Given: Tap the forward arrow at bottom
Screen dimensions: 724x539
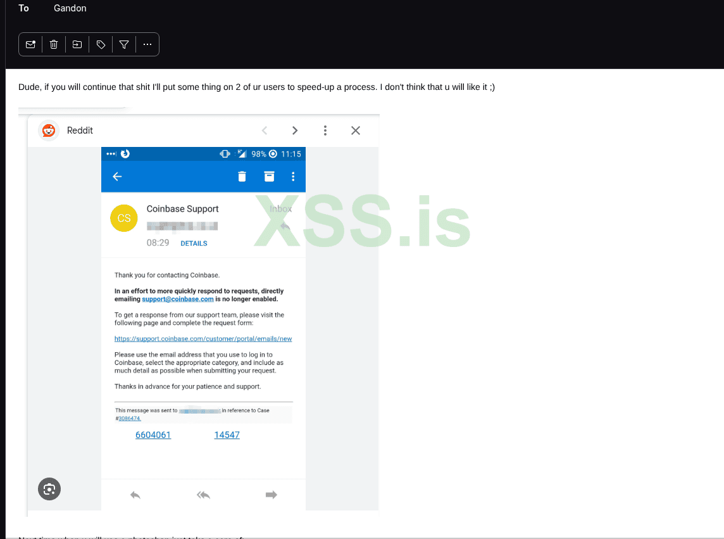Looking at the screenshot, I should [271, 495].
